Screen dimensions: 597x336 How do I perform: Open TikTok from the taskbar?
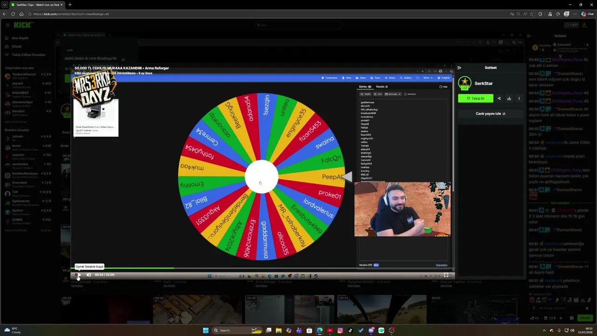[350, 330]
